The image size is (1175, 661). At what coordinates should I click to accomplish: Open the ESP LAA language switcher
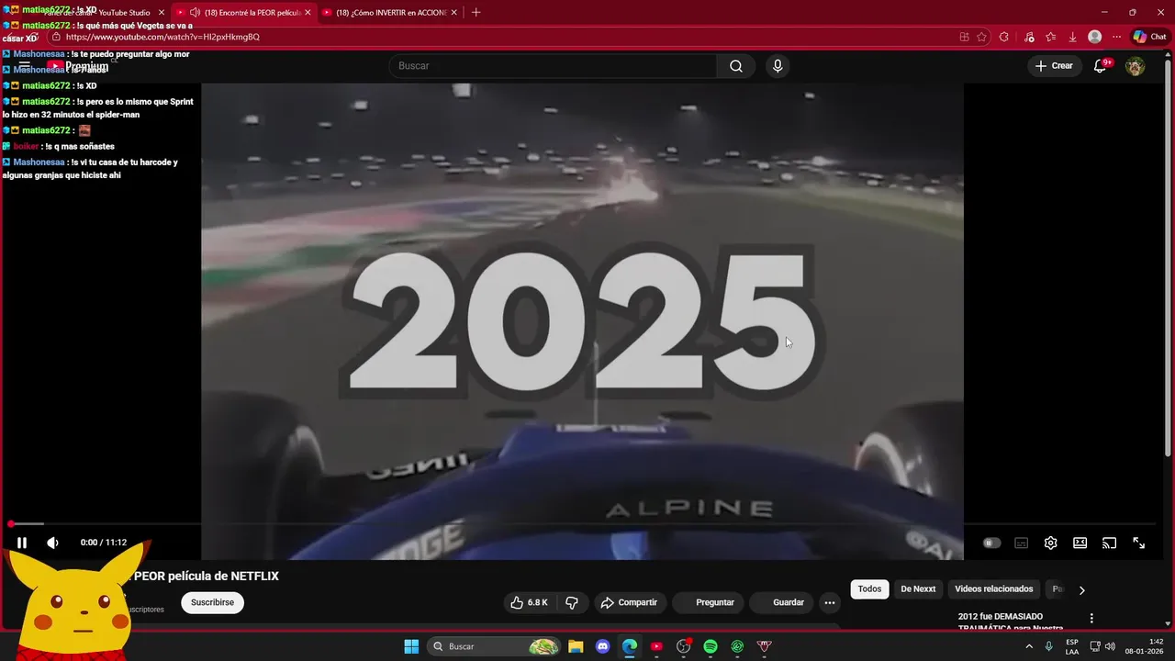coord(1072,646)
